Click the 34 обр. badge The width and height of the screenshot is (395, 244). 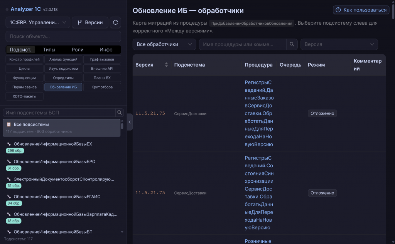(x=14, y=203)
